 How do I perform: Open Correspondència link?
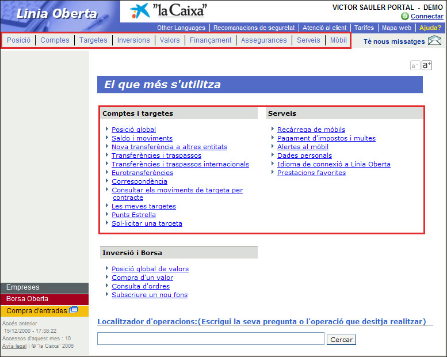[139, 181]
